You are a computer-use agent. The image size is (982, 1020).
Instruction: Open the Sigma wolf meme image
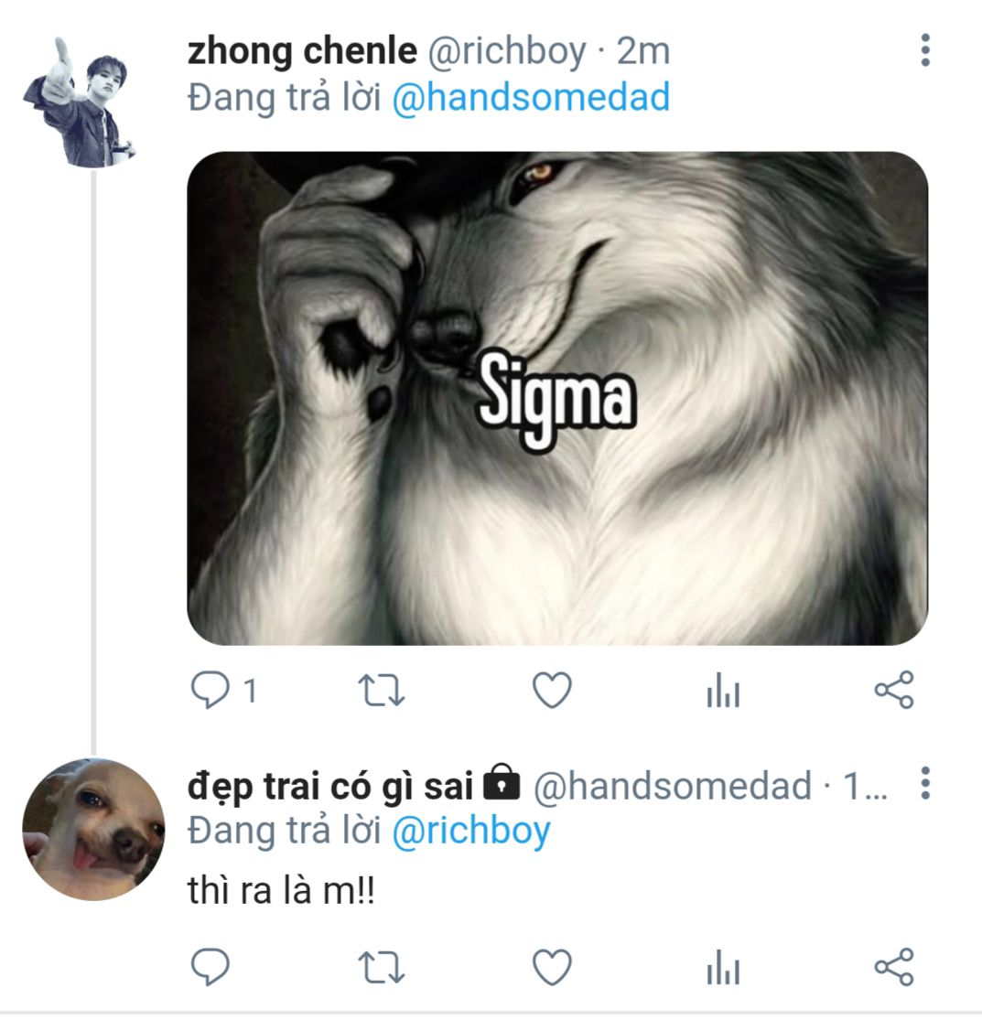[x=557, y=398]
